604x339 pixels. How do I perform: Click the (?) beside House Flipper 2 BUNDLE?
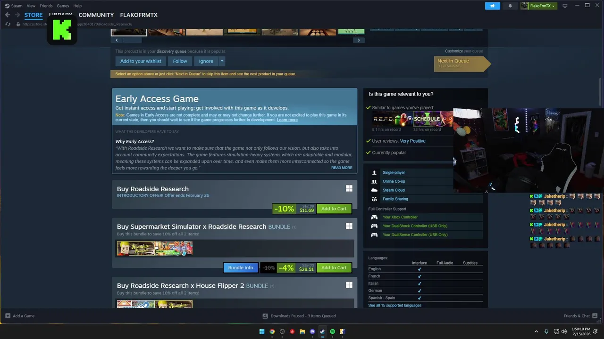(272, 286)
